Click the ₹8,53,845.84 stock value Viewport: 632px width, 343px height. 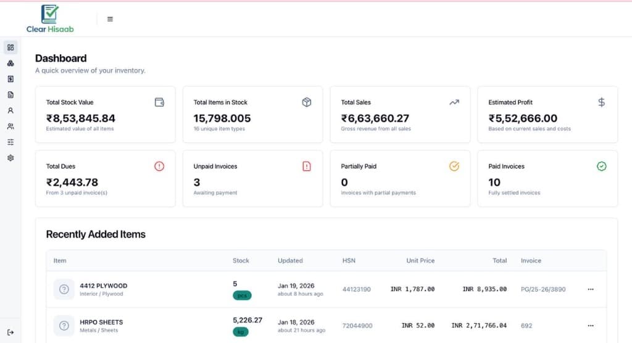(x=81, y=118)
